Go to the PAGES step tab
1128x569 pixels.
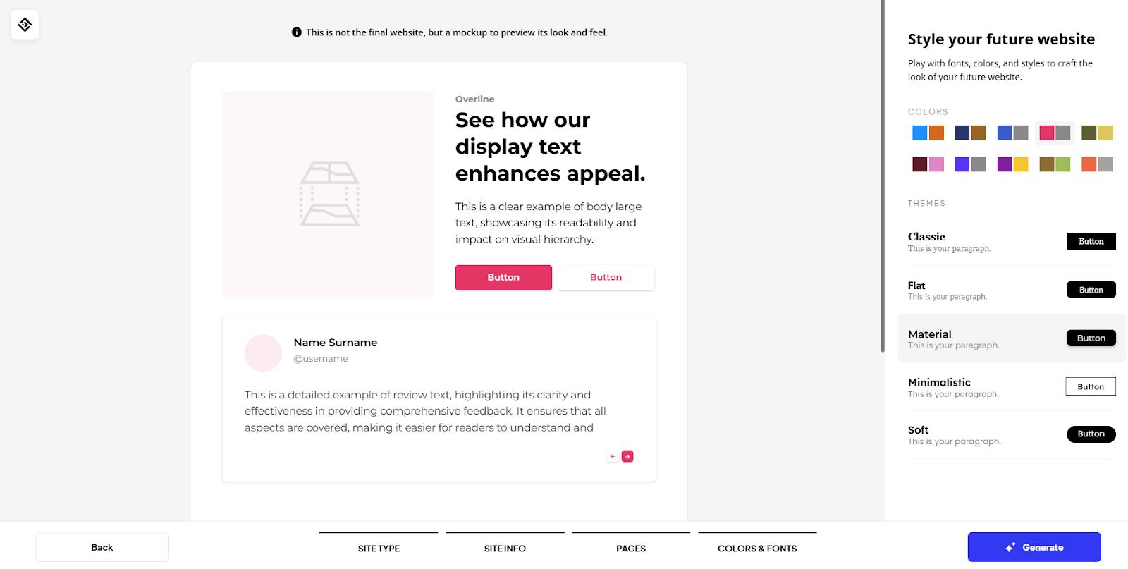631,548
